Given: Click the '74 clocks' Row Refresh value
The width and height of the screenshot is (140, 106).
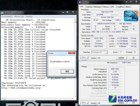Looking at the screenshot, I should point(115,85).
